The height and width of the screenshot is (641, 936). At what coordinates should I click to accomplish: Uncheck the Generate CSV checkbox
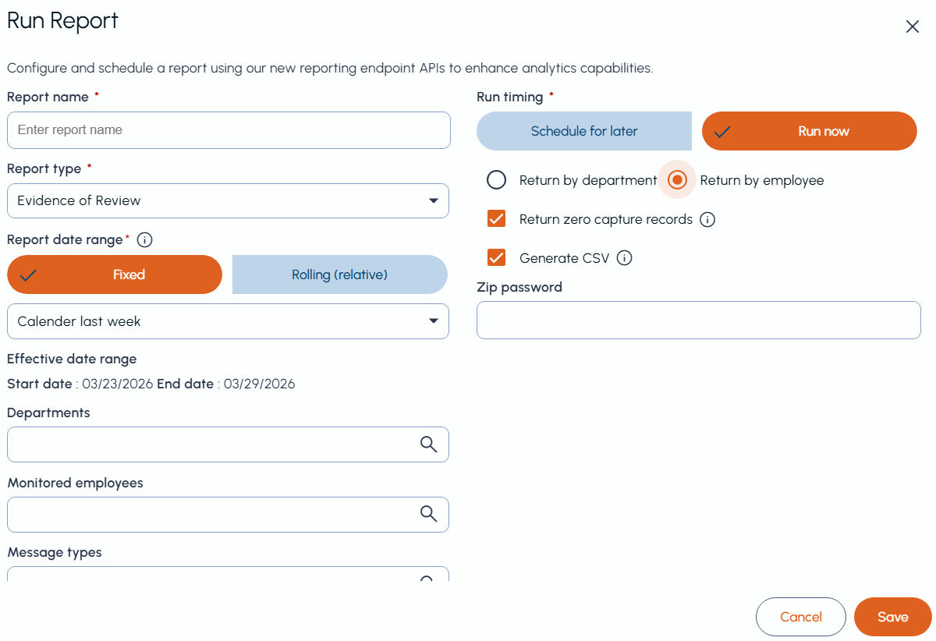[496, 258]
